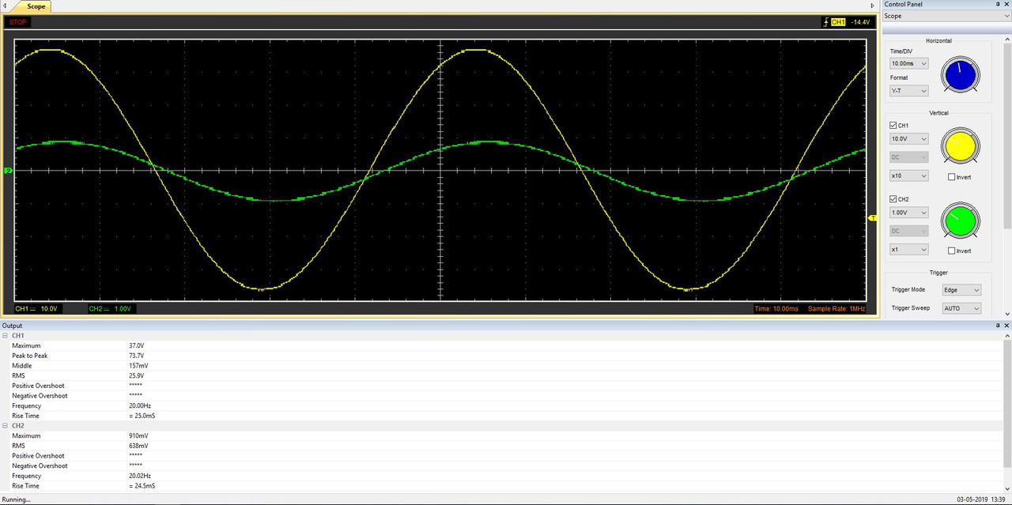Click the Running... status bar text
This screenshot has height=505, width=1012.
tap(16, 499)
